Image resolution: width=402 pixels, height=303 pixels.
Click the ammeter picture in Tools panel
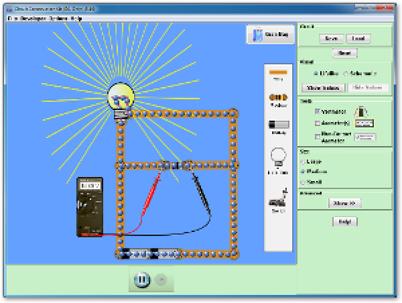[x=364, y=123]
